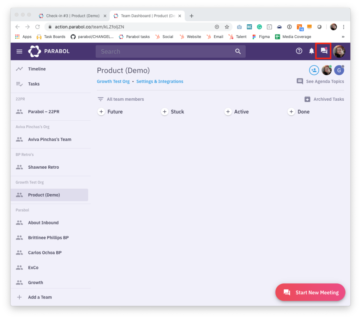This screenshot has height=319, width=361.
Task: Click the Grammarly extension icon
Action: tap(259, 27)
